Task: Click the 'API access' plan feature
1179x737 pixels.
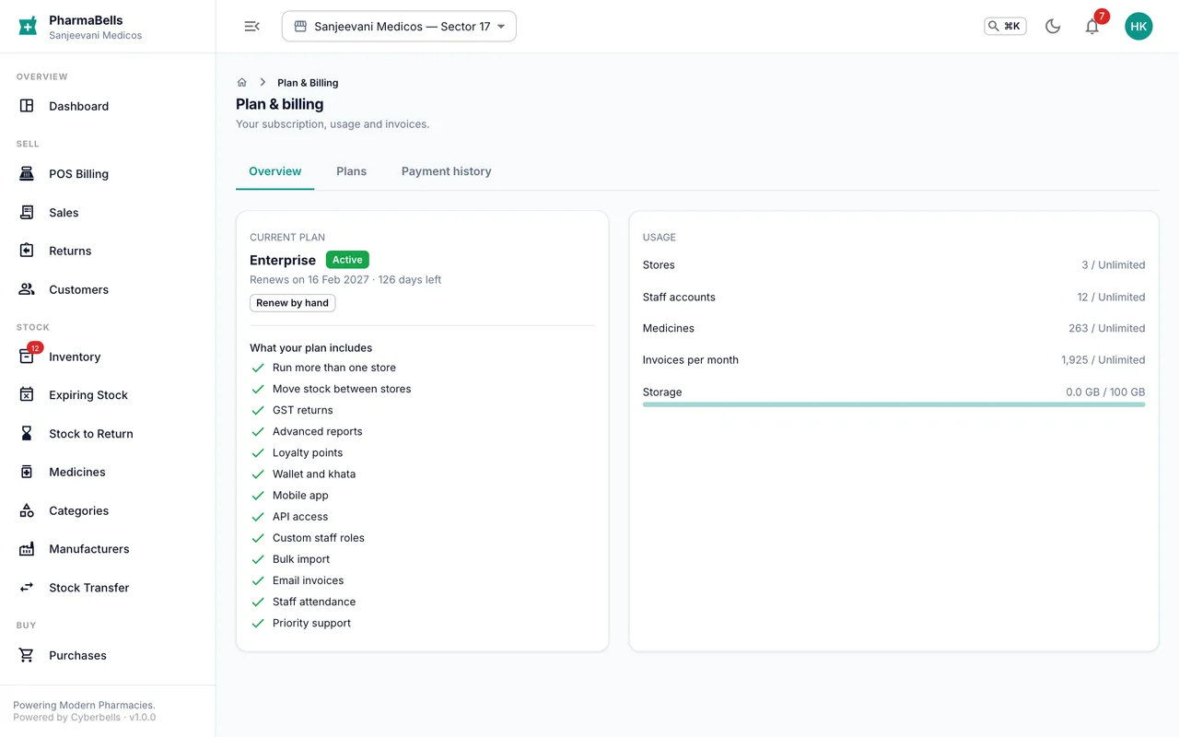Action: point(300,517)
